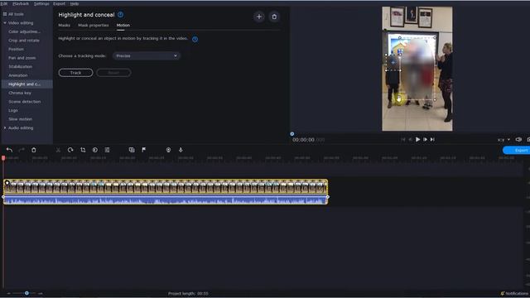530x298 pixels.
Task: Open the Stabilization tool
Action: coord(20,67)
